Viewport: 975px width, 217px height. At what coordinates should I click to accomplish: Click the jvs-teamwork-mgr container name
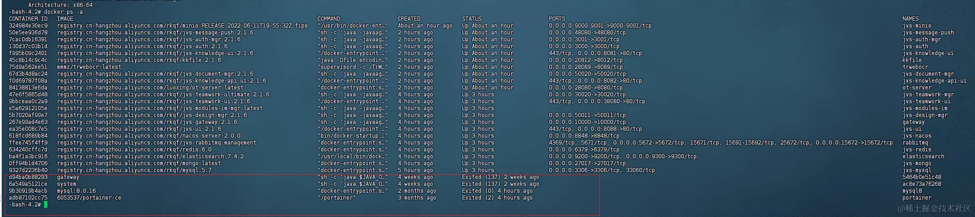[x=928, y=95]
